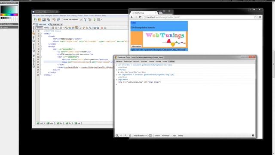Click the Information button on the web page
Viewport: 275px width, 155px height.
[136, 46]
